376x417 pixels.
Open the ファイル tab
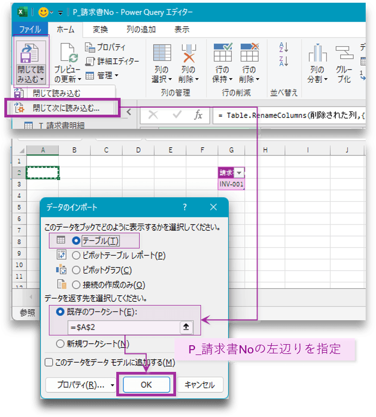coord(30,29)
